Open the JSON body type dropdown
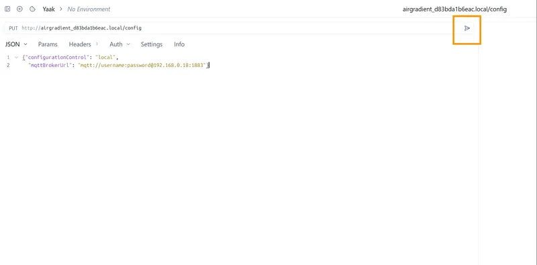Image resolution: width=537 pixels, height=265 pixels. pyautogui.click(x=15, y=44)
